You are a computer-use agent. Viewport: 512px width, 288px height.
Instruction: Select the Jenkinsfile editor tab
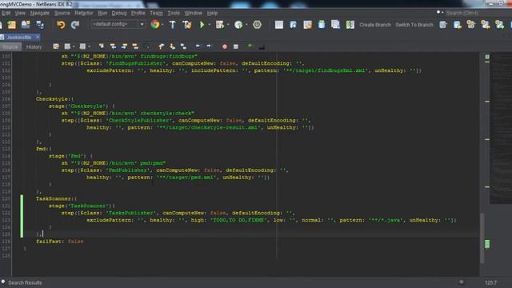tap(18, 38)
